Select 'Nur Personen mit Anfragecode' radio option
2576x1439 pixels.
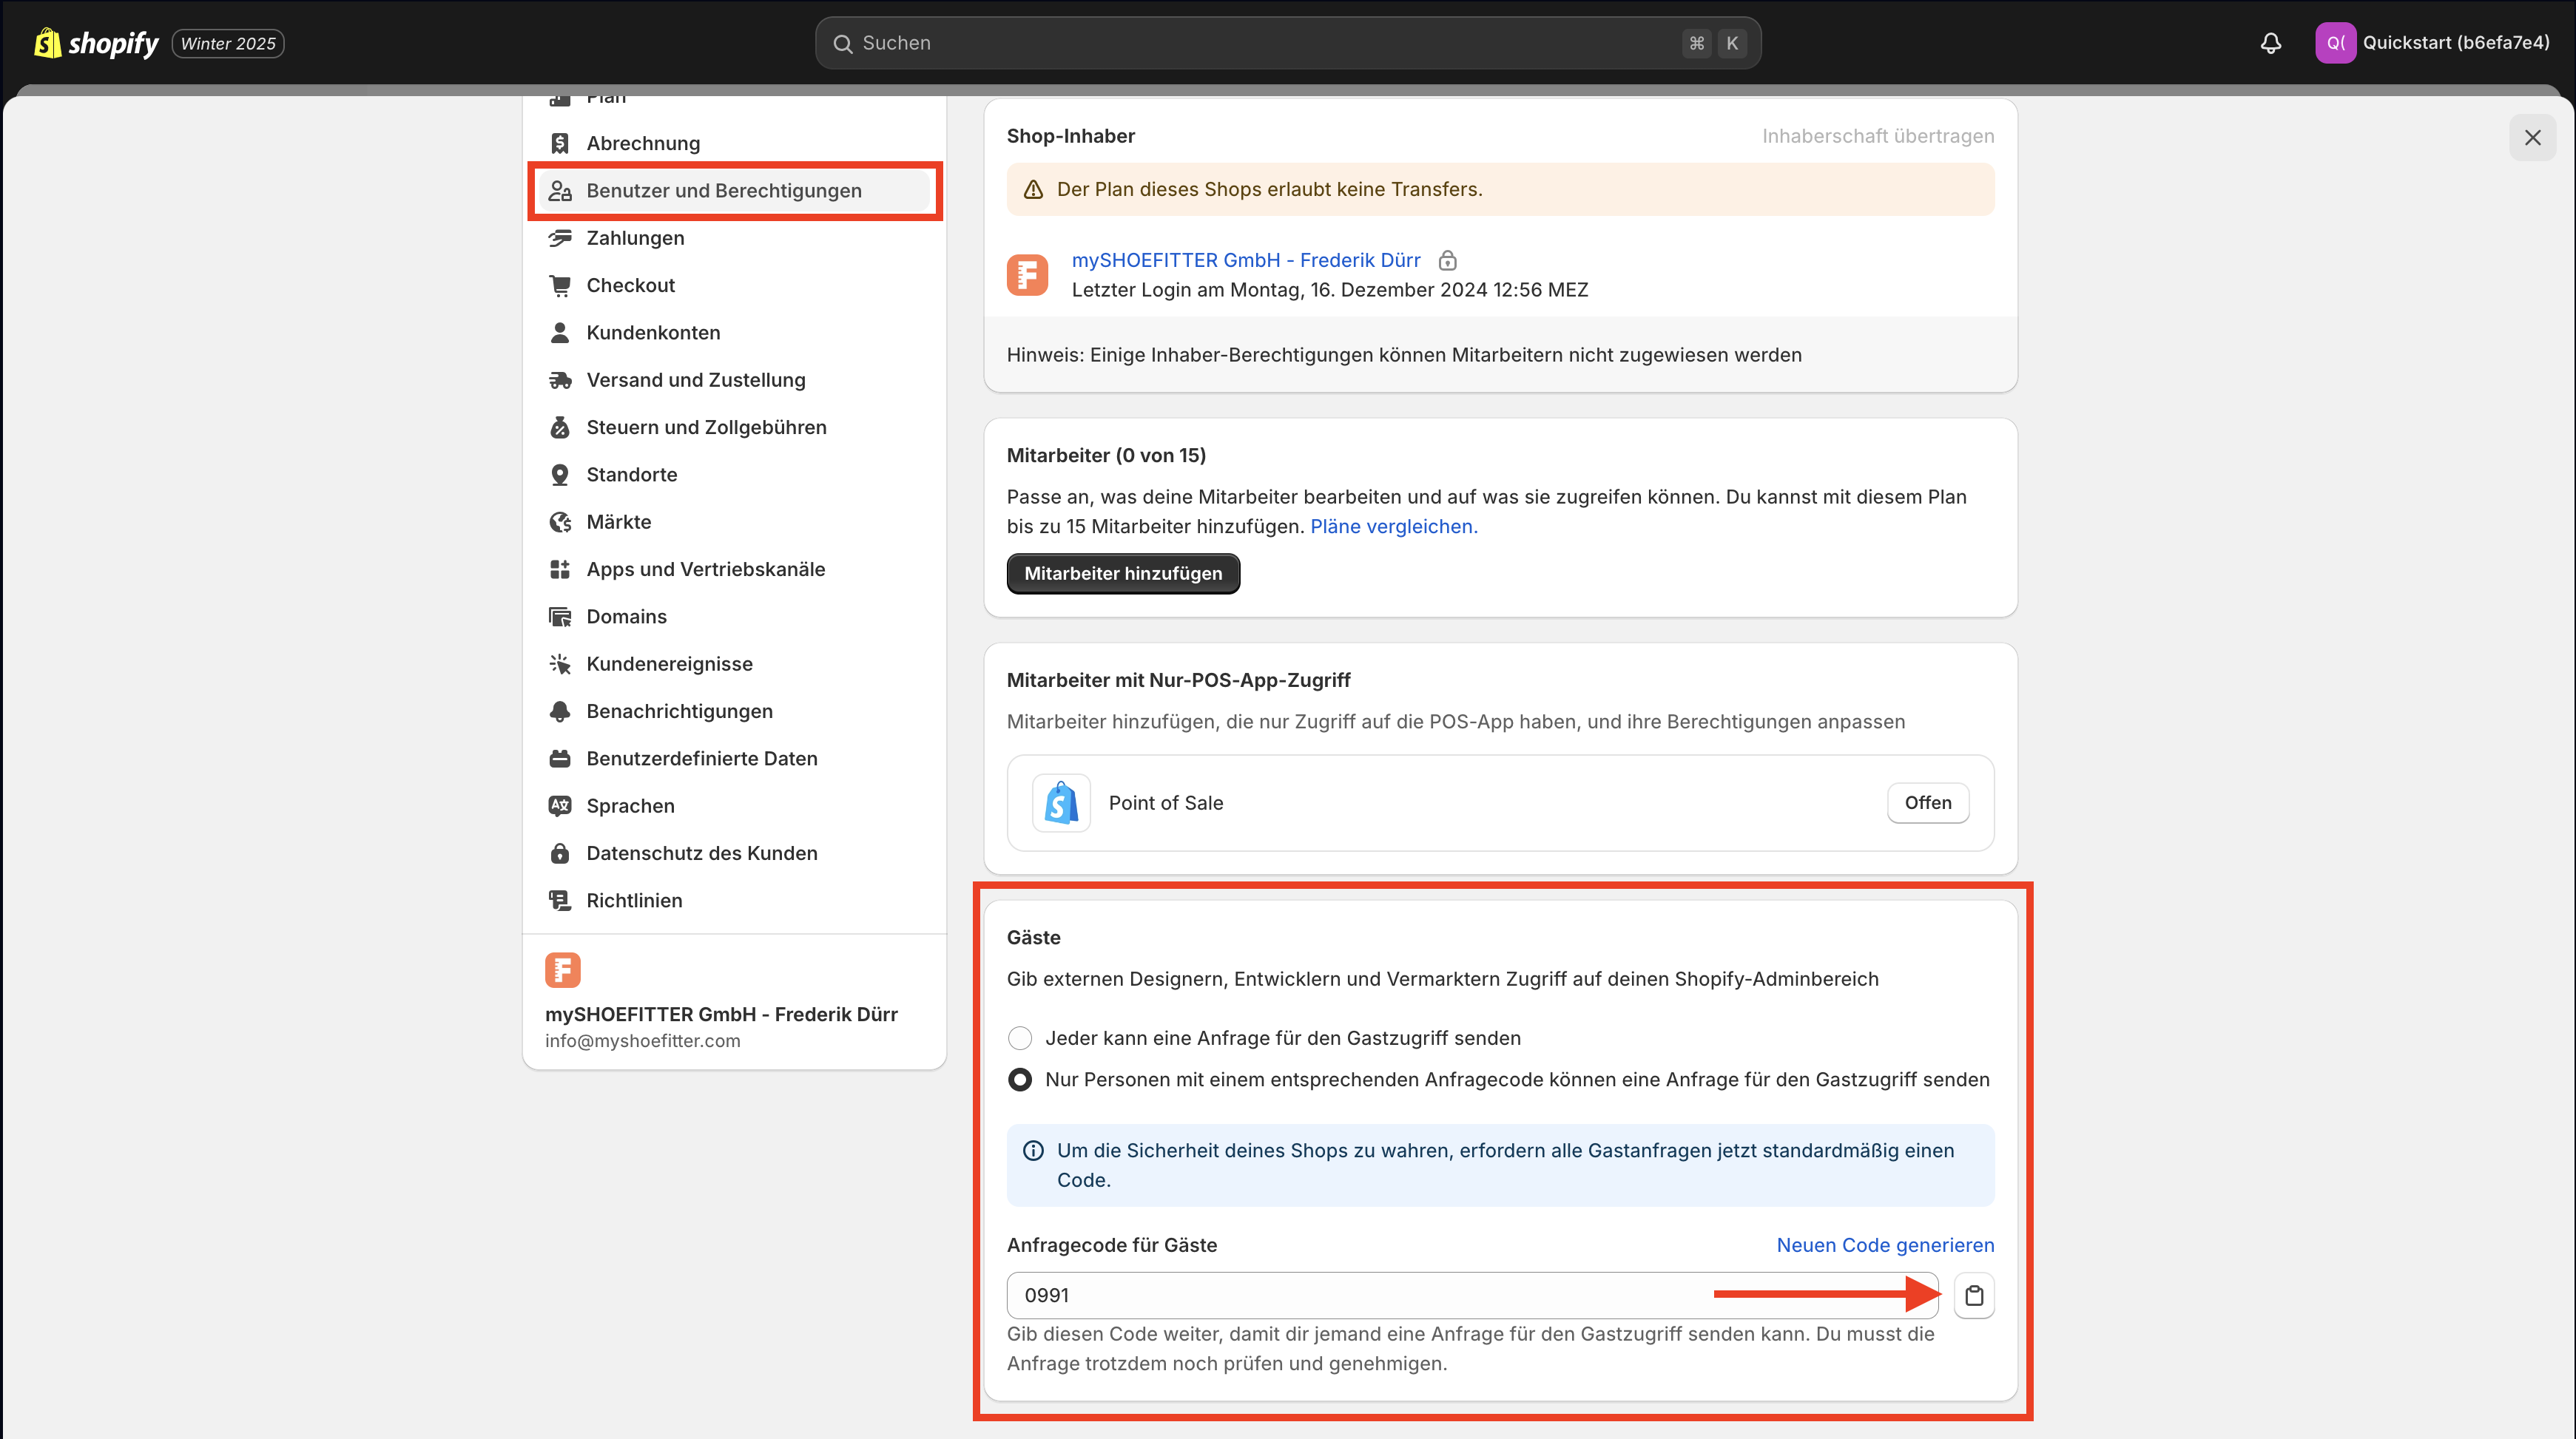coord(1020,1080)
